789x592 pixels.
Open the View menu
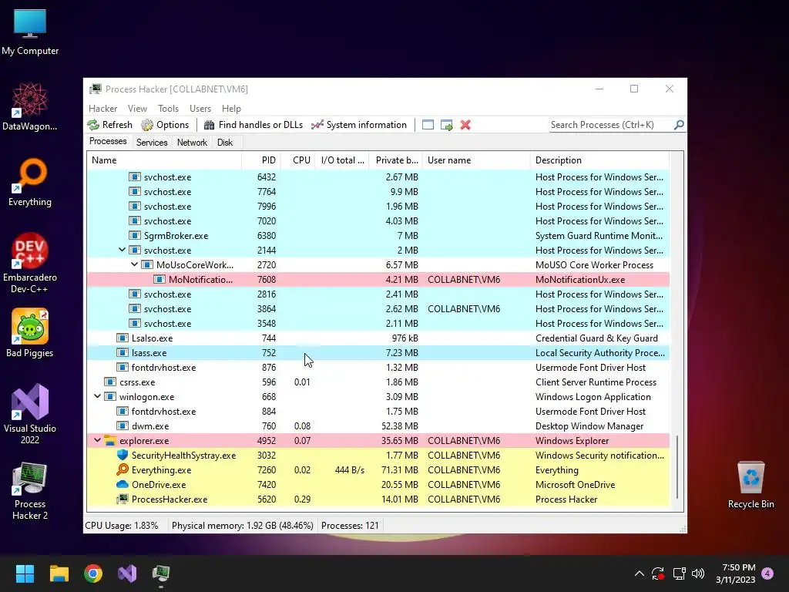[x=137, y=108]
